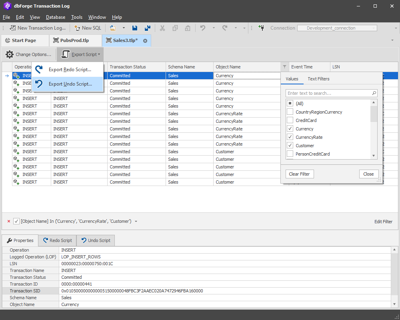
Task: Click the properties panel scroll down arrow
Action: (x=394, y=304)
